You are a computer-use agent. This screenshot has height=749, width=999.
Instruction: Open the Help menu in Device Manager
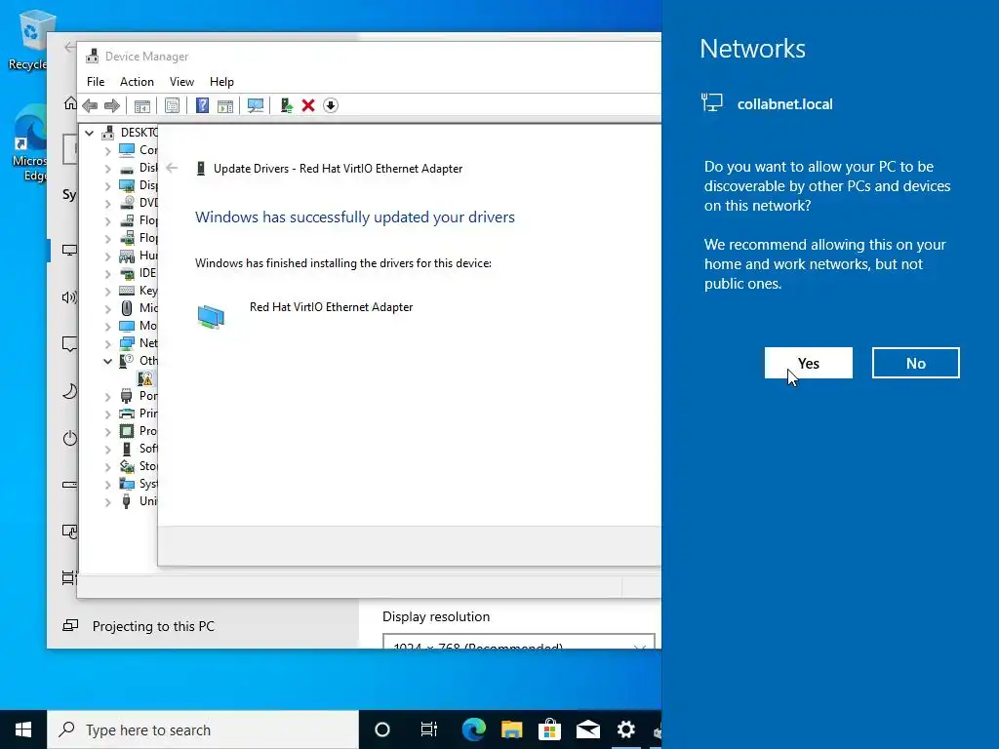point(221,82)
